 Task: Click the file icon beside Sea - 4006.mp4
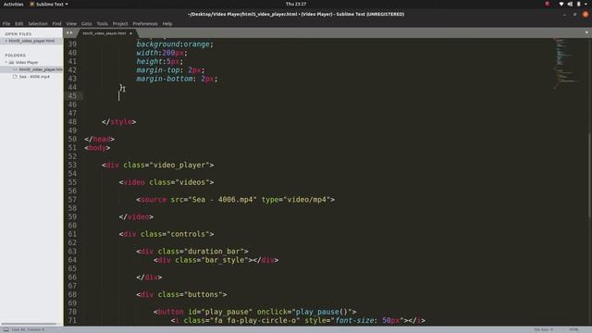pyautogui.click(x=15, y=76)
